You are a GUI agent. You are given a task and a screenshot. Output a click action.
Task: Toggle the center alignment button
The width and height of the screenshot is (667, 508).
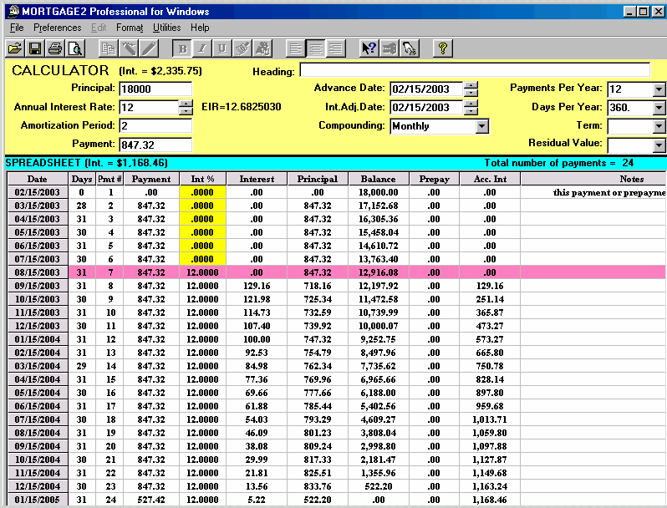pos(316,48)
